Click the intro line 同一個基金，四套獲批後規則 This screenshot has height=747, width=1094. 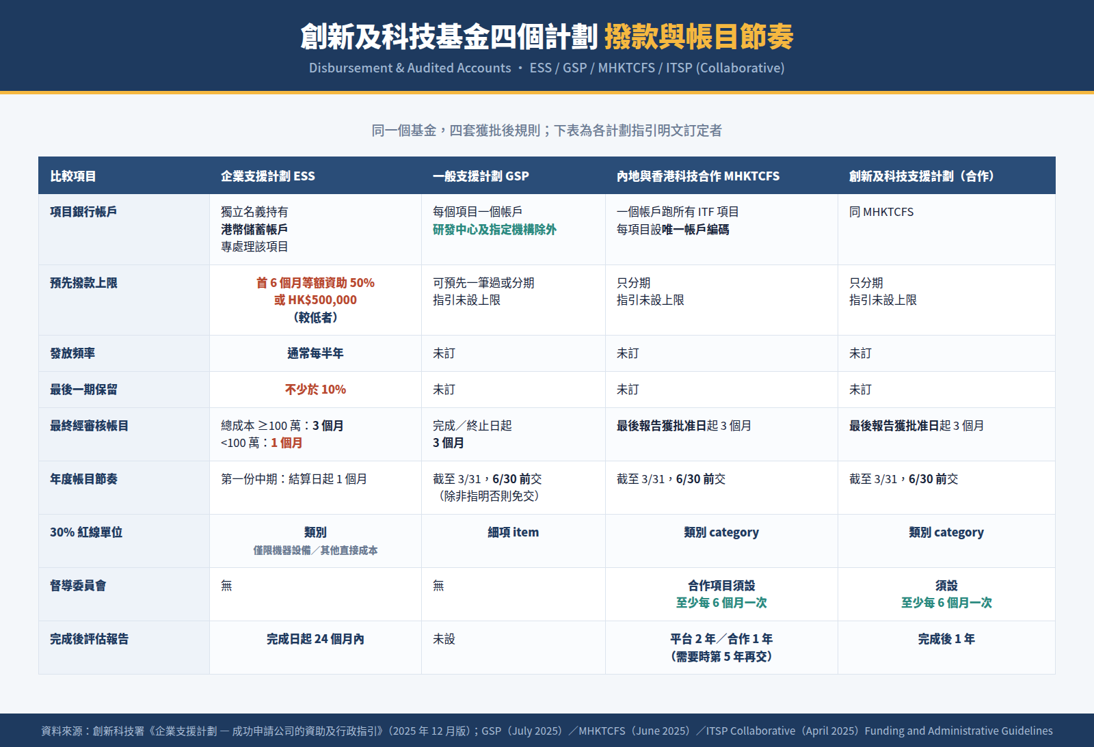(x=547, y=131)
